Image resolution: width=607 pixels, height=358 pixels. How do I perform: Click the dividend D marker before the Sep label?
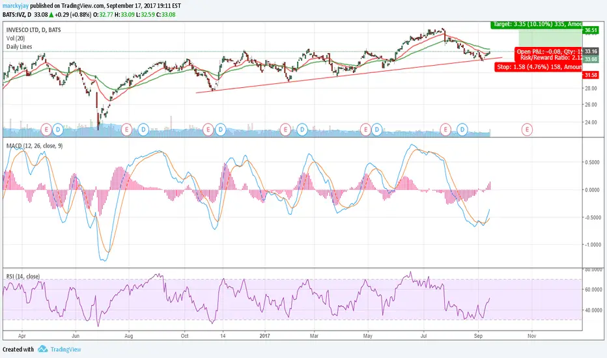point(462,130)
